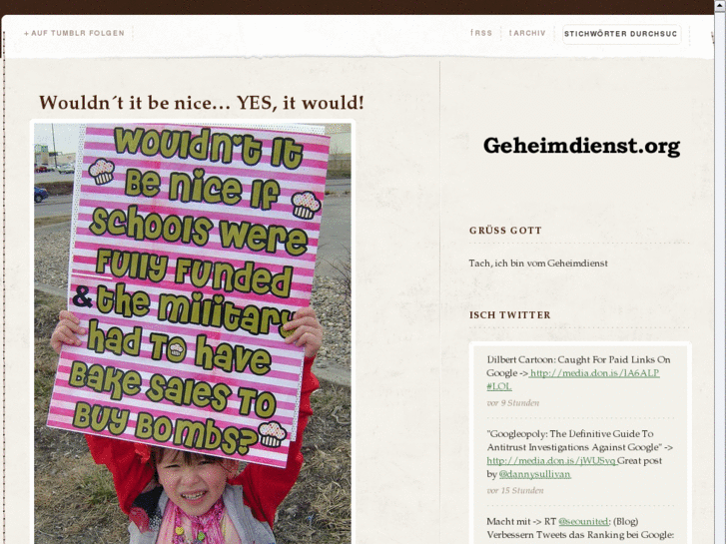Open the media.don.is/jWUSvq link
This screenshot has width=726, height=544.
click(x=551, y=461)
